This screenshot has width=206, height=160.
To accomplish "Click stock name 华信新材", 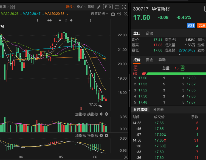I will [160, 9].
